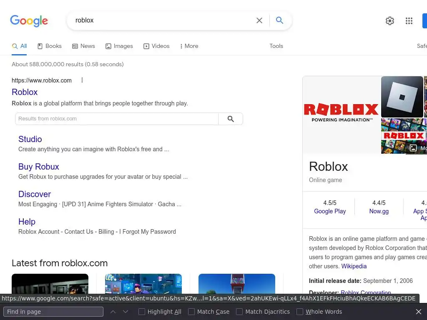The height and width of the screenshot is (320, 427).
Task: Switch to the Images tab
Action: 119,46
